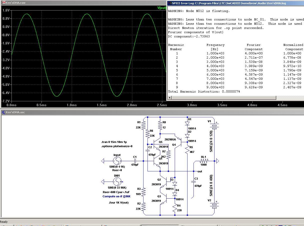The image size is (304, 226).
Task: Click the 1.0ms time axis label
Action: [x=72, y=105]
